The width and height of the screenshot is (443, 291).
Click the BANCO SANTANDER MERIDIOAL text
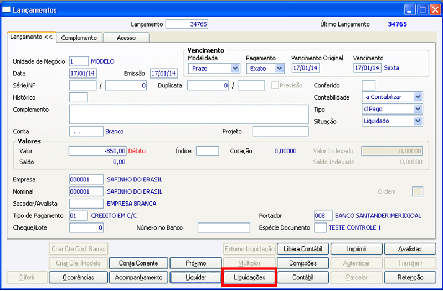[378, 216]
